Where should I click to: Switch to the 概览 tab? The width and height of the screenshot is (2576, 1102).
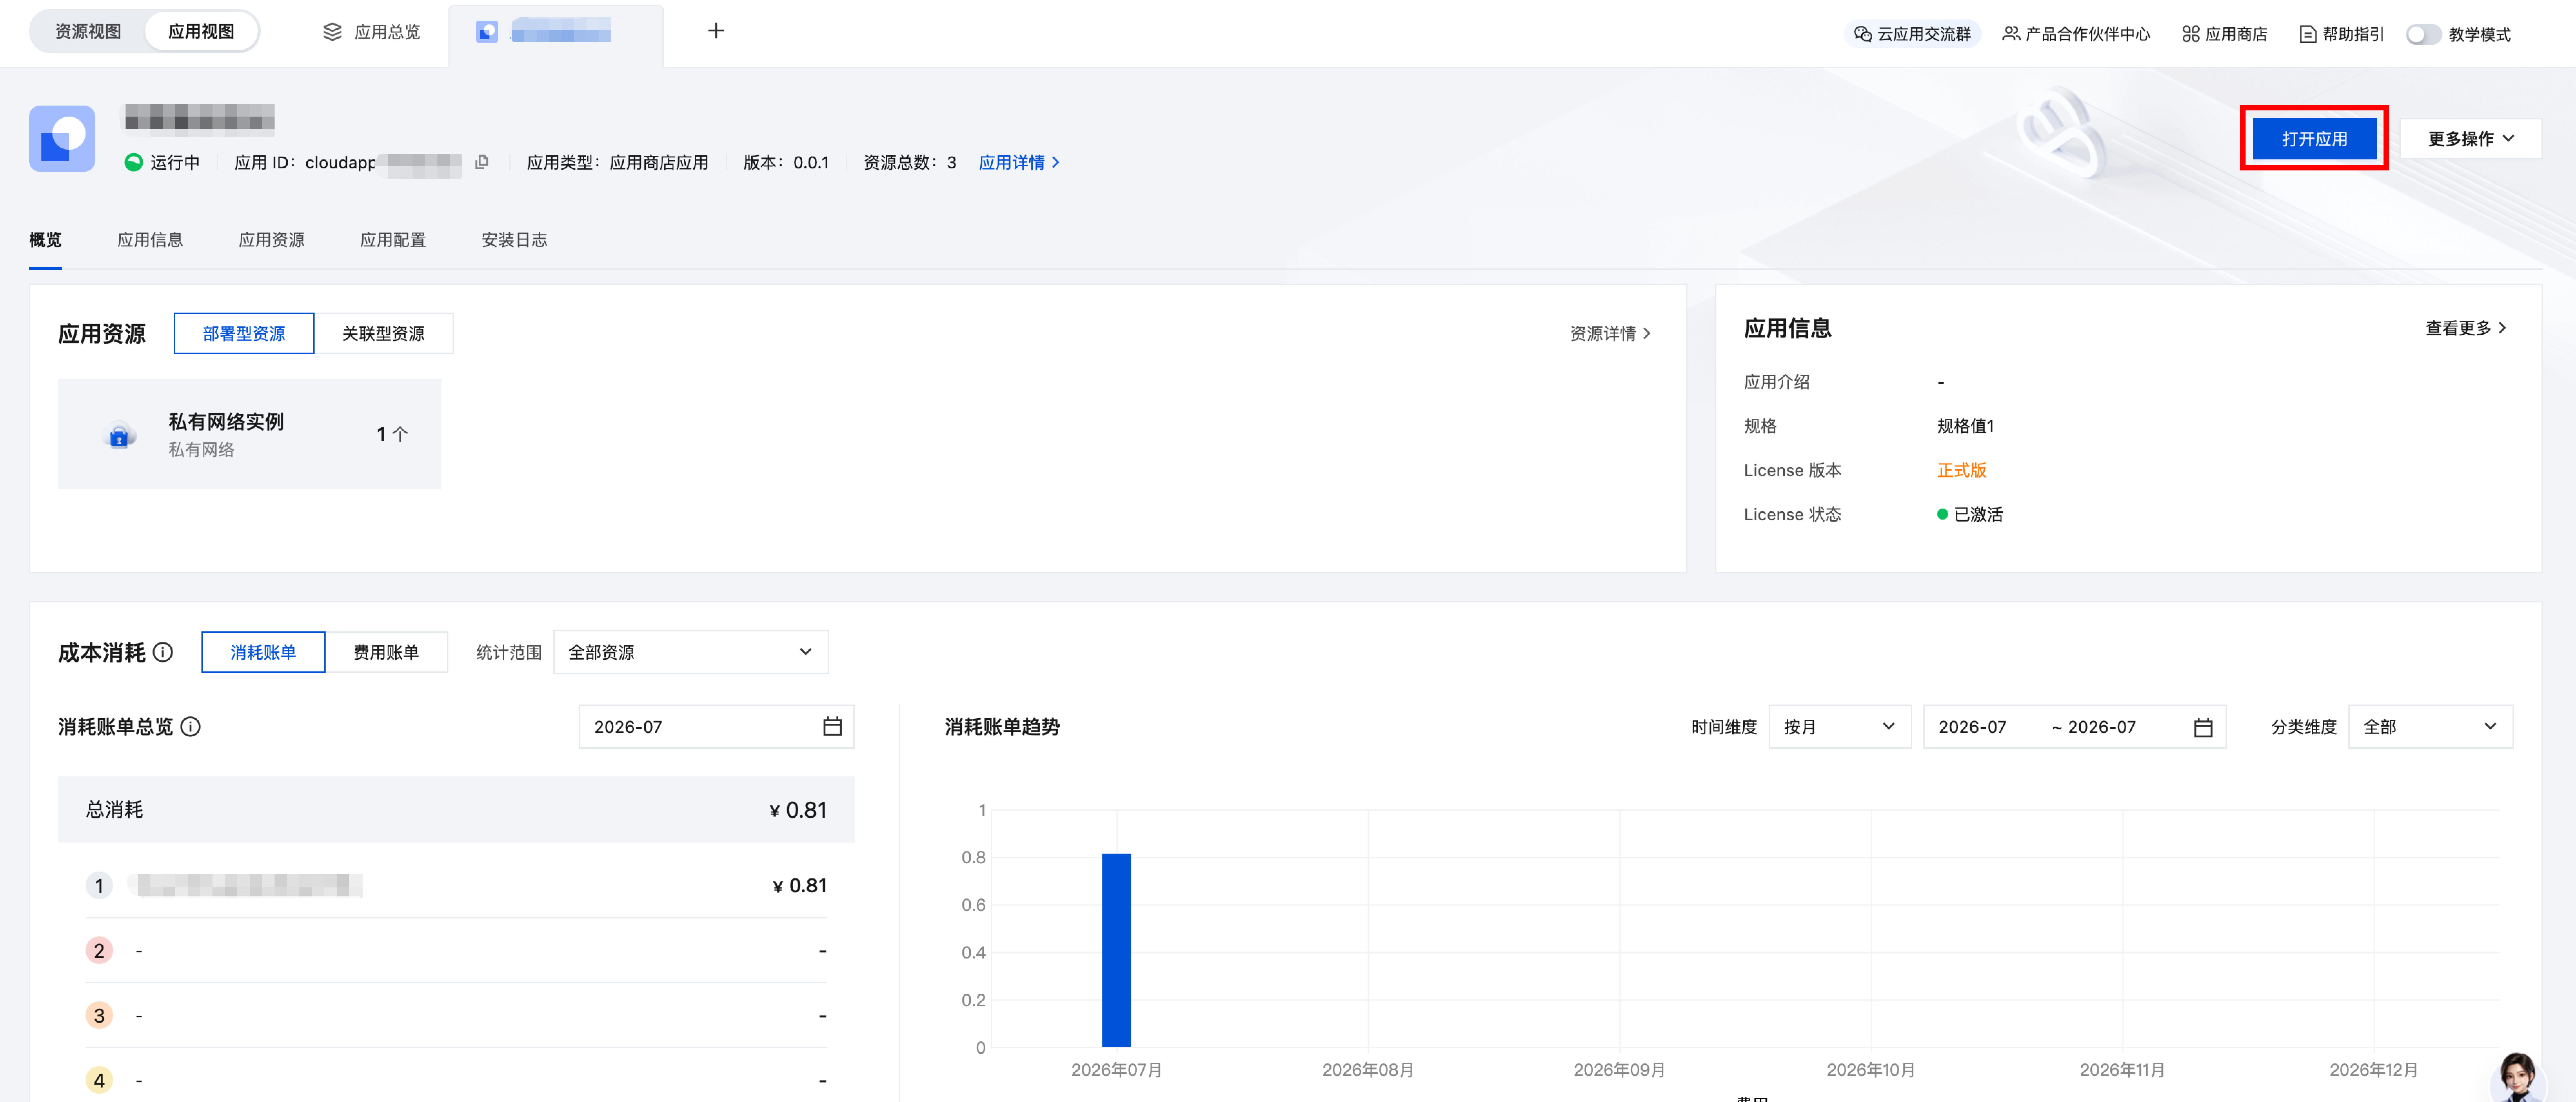45,240
